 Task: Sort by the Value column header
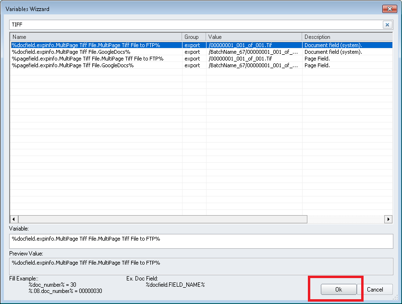[x=254, y=37]
